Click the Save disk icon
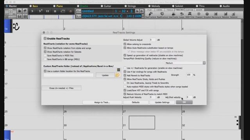 (20, 16)
